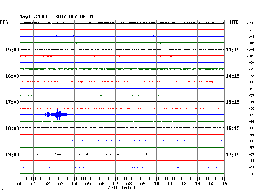This screenshot has width=256, height=194.
Task: Select minute tick label 11
Action: pos(170,184)
